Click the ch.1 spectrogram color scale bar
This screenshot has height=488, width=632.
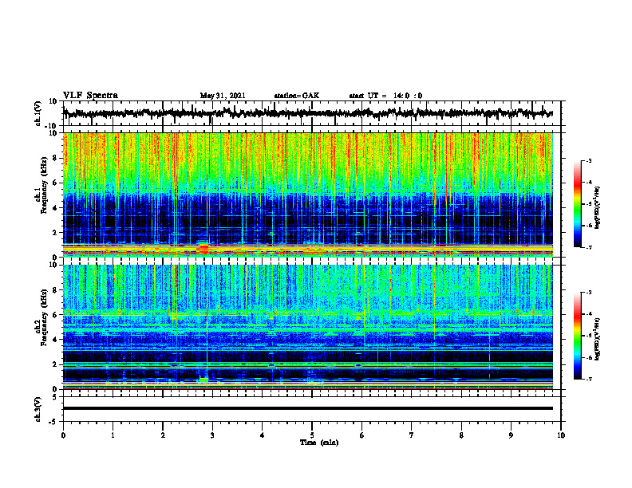pos(577,204)
